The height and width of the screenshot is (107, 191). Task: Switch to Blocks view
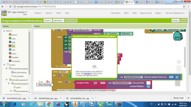[x=184, y=21]
